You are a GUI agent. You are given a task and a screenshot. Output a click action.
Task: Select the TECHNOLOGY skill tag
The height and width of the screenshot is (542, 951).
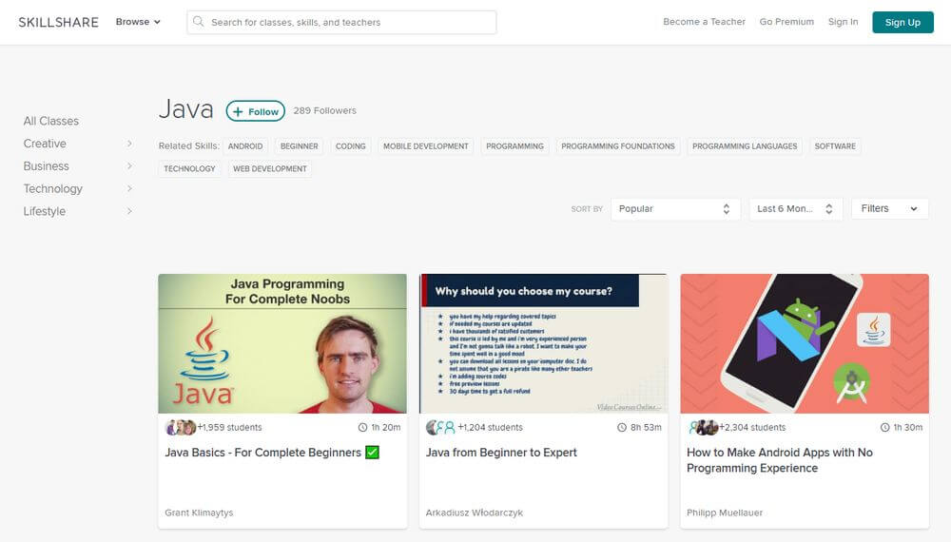click(189, 168)
